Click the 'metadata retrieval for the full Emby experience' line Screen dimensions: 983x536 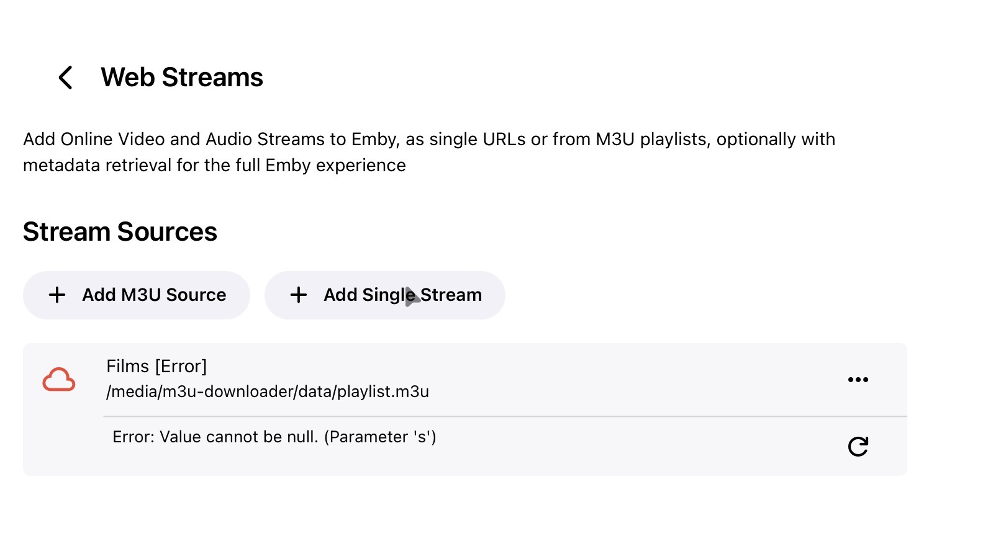(x=214, y=166)
